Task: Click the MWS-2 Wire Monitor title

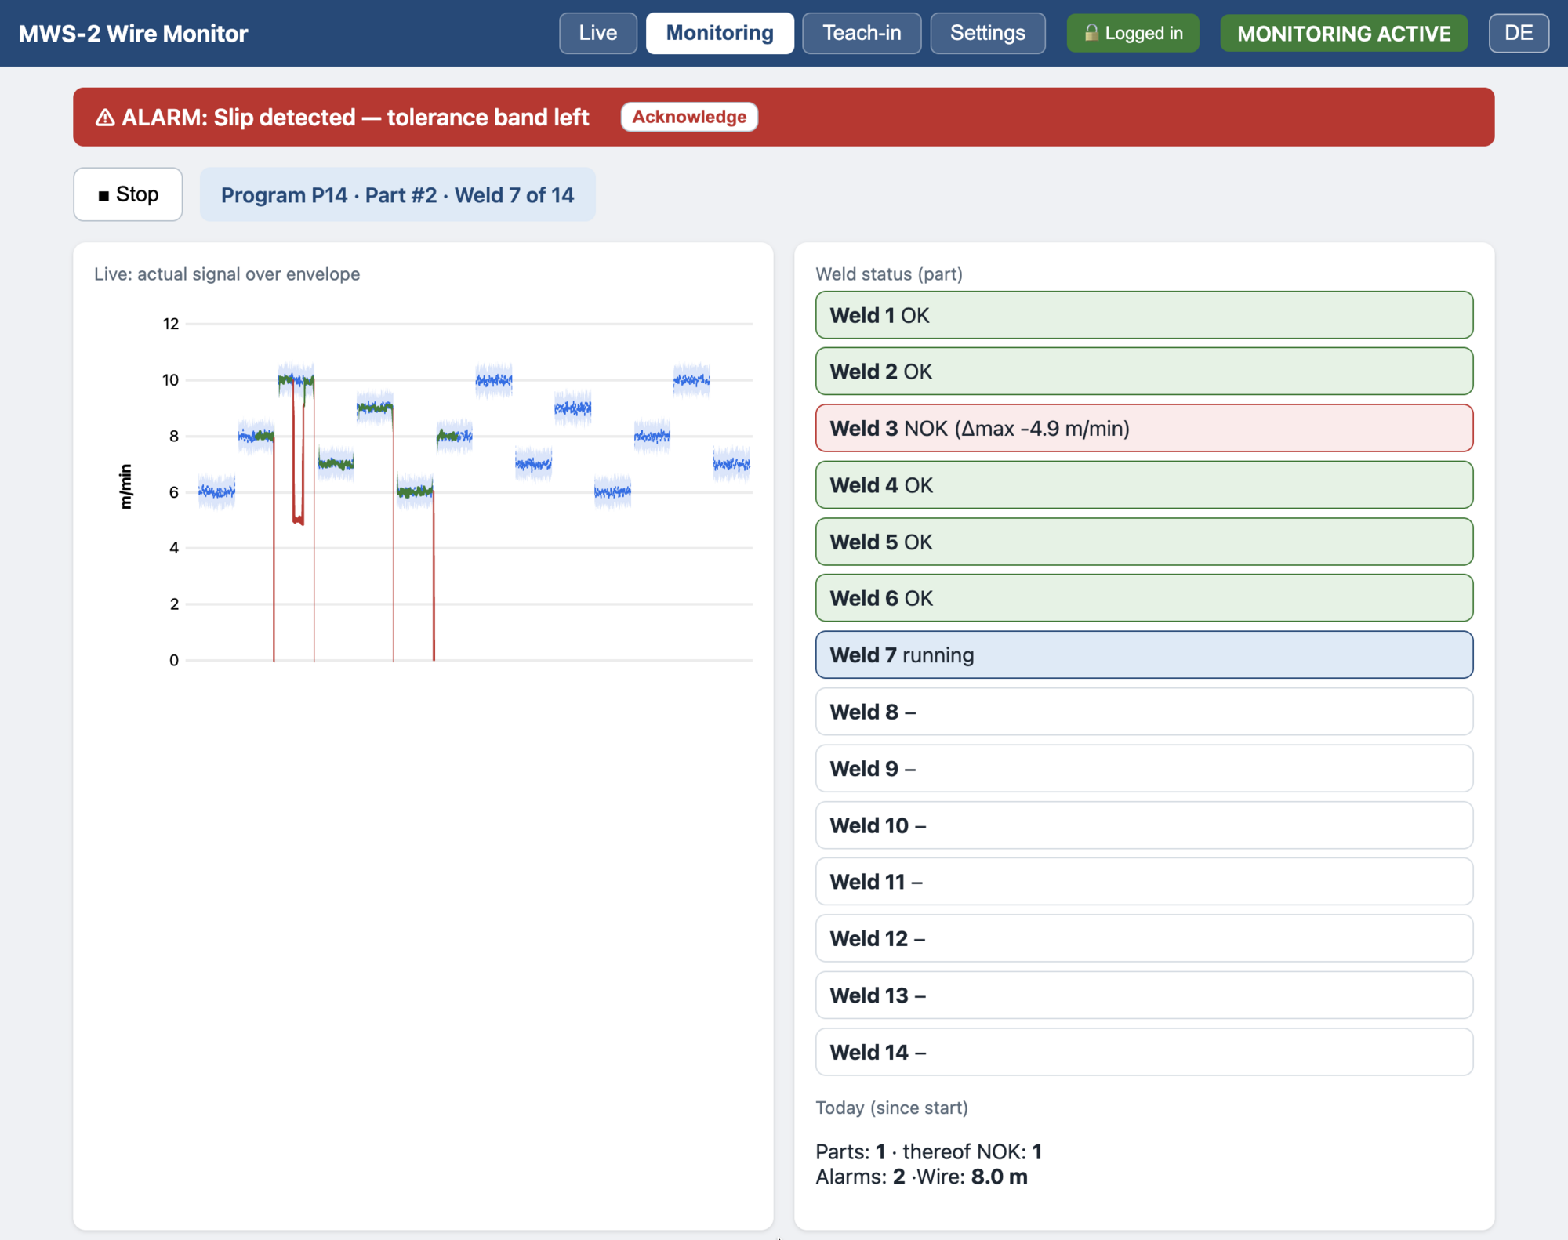Action: coord(133,34)
